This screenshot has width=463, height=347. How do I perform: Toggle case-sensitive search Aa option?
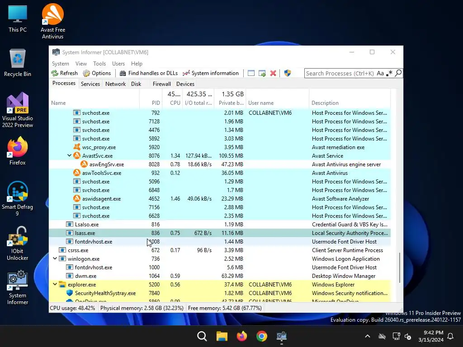coord(380,73)
